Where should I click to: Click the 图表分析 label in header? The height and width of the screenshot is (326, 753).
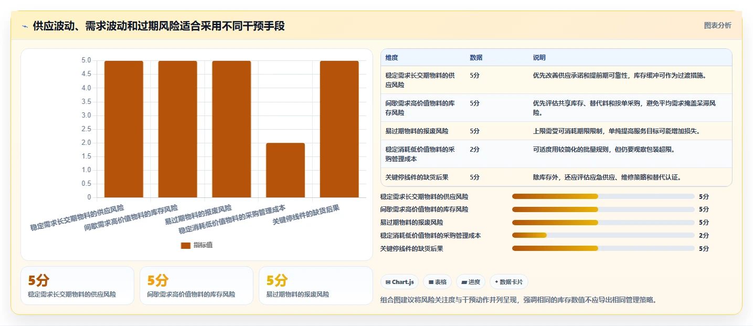click(717, 25)
